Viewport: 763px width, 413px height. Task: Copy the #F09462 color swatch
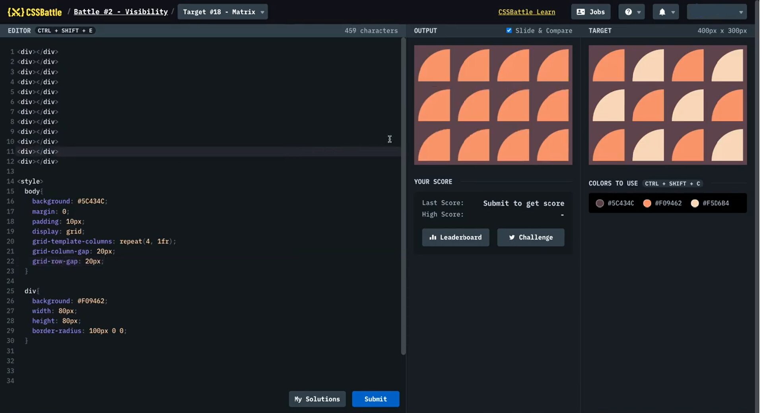pos(662,203)
